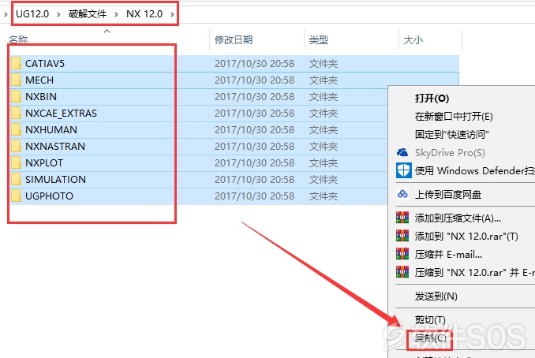Click the Windows Defender shield icon
Screen dimensions: 535x358
(403, 170)
